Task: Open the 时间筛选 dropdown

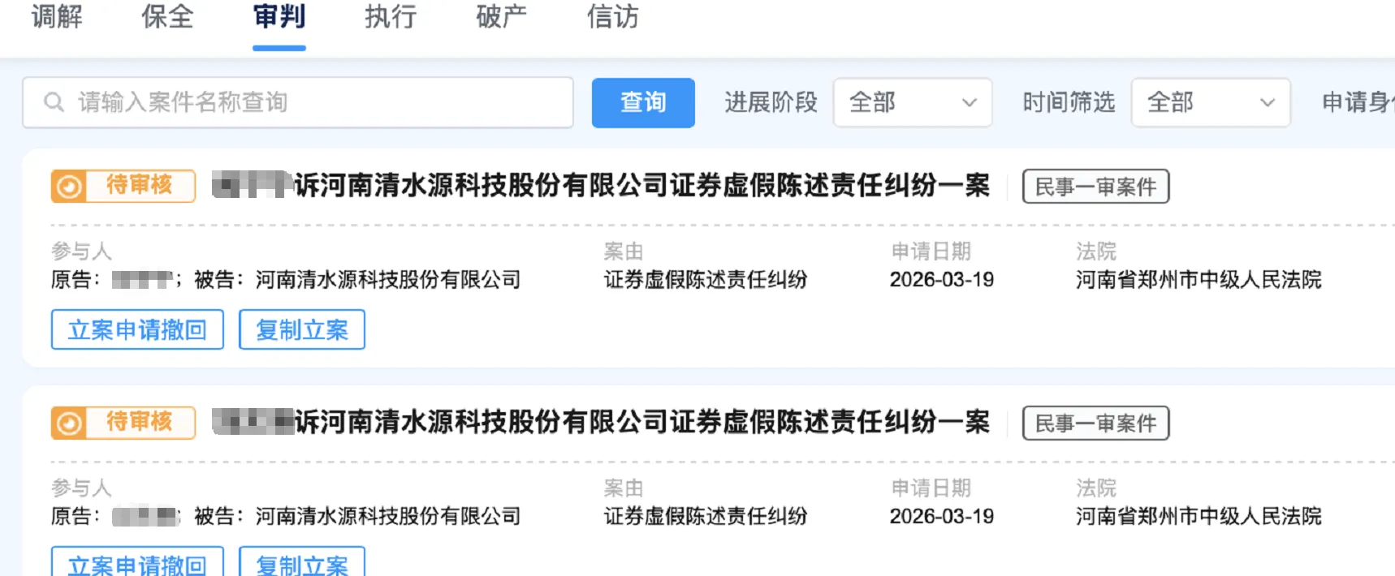Action: coord(1211,102)
